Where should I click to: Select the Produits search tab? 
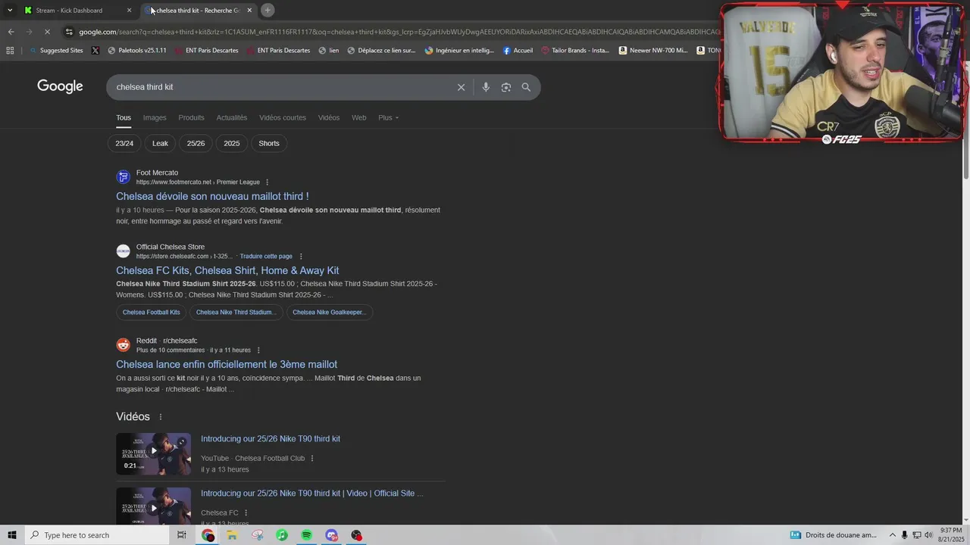tap(191, 117)
